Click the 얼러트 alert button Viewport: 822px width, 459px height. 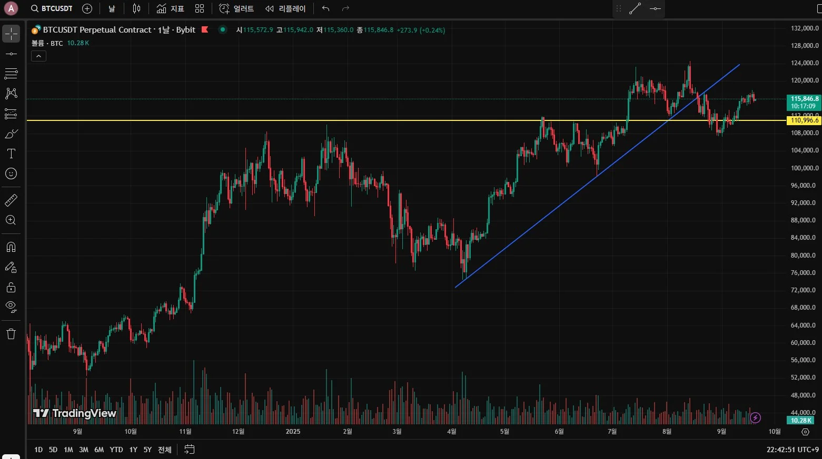tap(236, 8)
